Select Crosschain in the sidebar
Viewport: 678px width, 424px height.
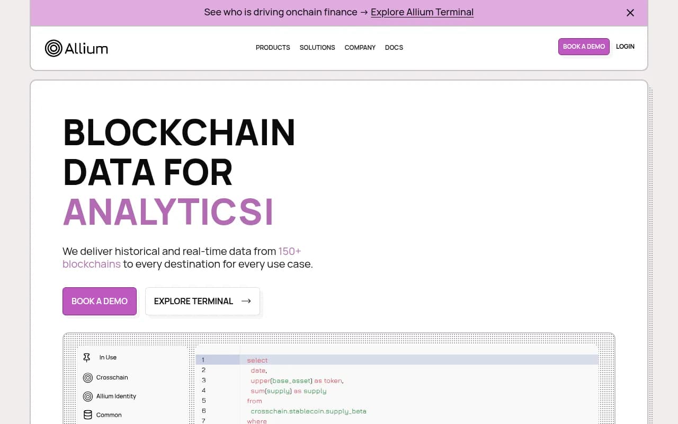(x=112, y=377)
